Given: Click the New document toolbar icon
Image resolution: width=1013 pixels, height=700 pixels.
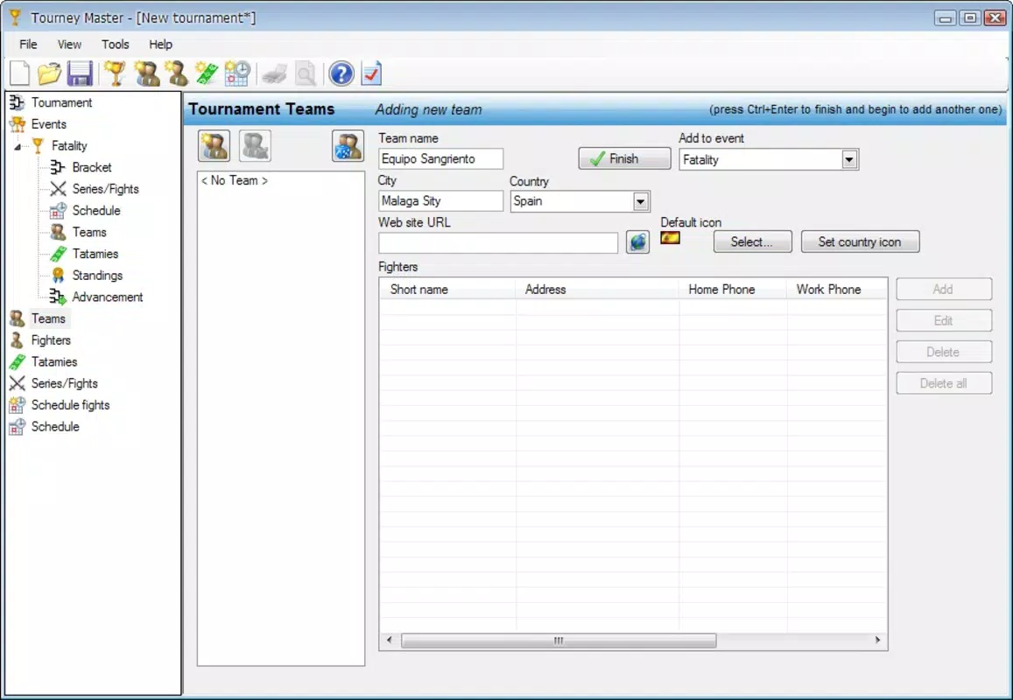Looking at the screenshot, I should 19,73.
